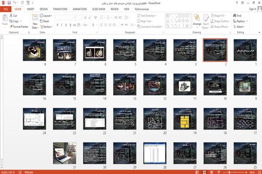This screenshot has height=174, width=262.
Task: Click Fit slide to window icon
Action: tap(259, 172)
